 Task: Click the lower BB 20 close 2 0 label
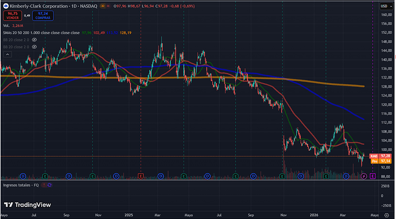[16, 46]
